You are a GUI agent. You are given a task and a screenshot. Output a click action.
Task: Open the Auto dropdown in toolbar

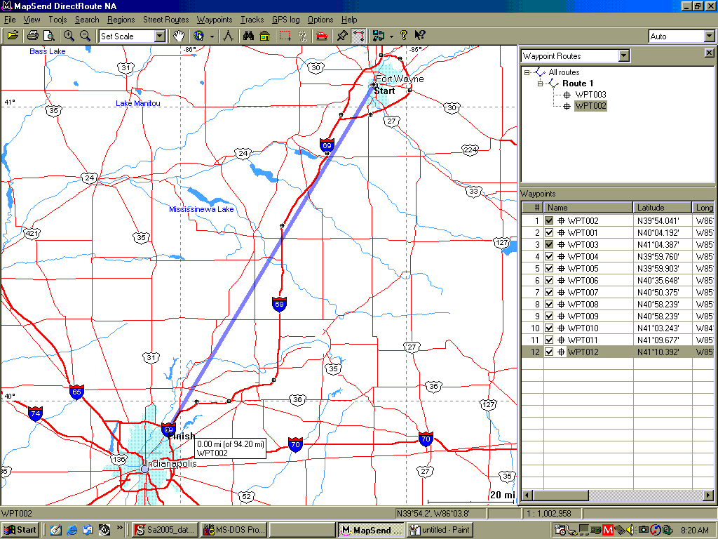709,36
